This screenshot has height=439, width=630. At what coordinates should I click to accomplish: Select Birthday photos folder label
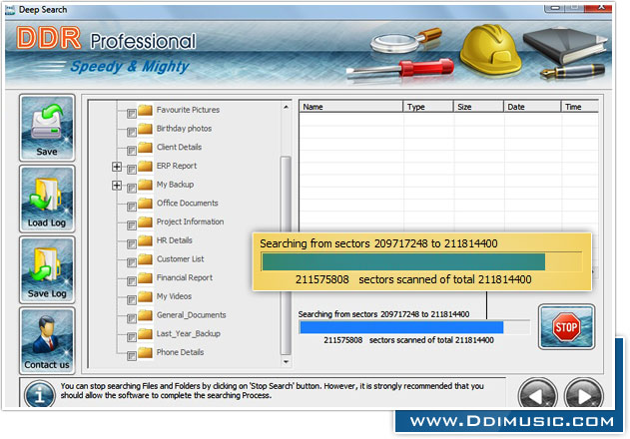[184, 129]
